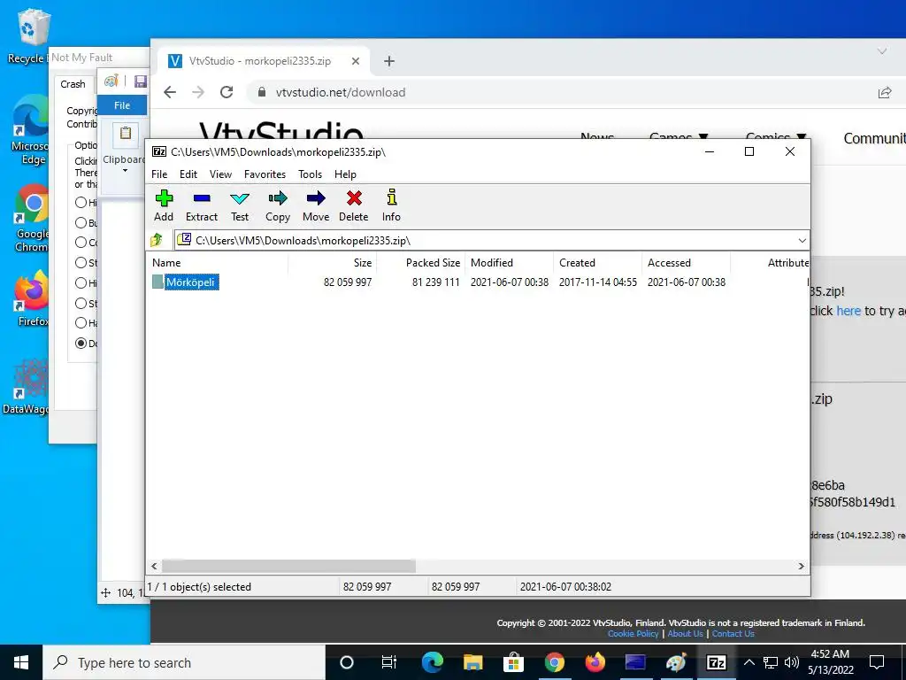Viewport: 906px width, 680px height.
Task: Sort by the Created column header
Action: (598, 262)
